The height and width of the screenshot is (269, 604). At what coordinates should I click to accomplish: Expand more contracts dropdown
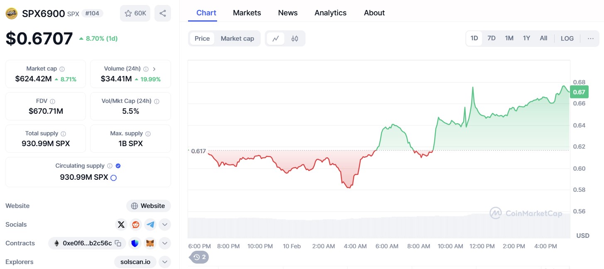pyautogui.click(x=165, y=243)
